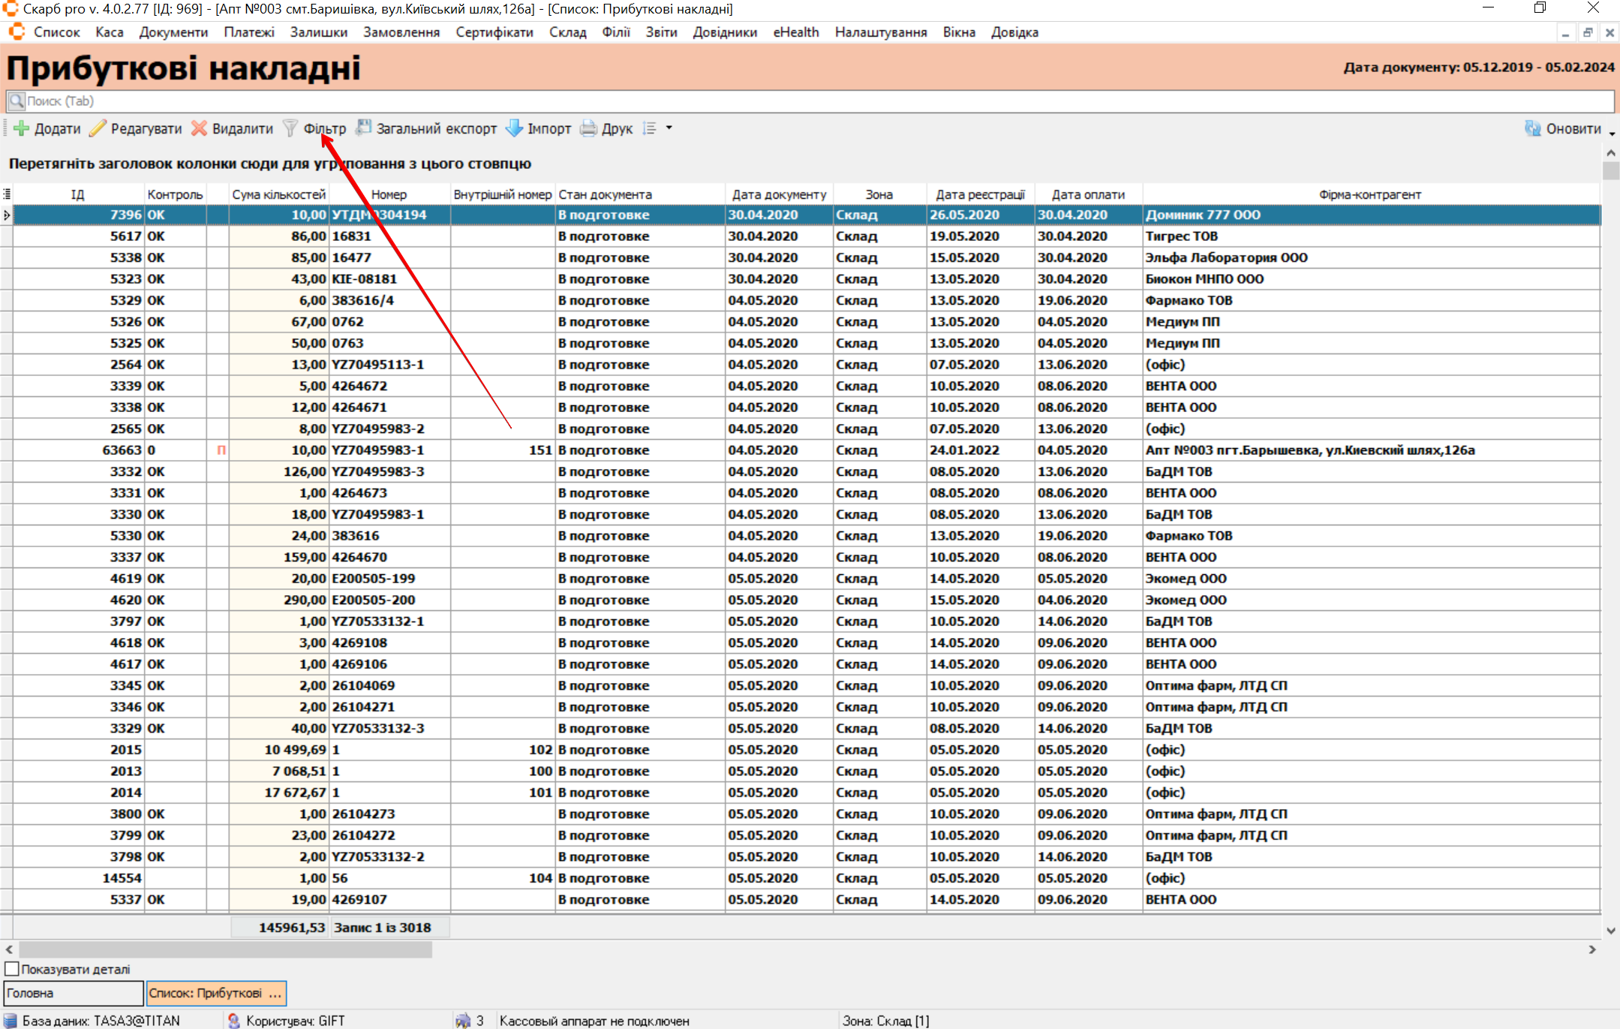
Task: Sort by the Дата документу column header
Action: point(779,194)
